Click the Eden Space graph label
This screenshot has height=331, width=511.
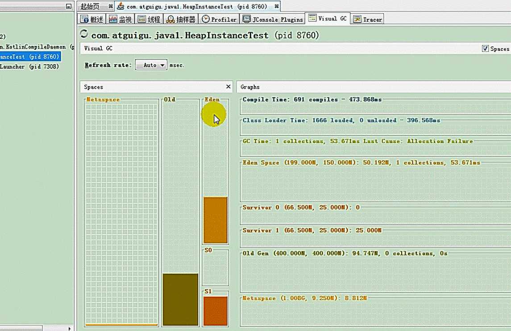(361, 162)
